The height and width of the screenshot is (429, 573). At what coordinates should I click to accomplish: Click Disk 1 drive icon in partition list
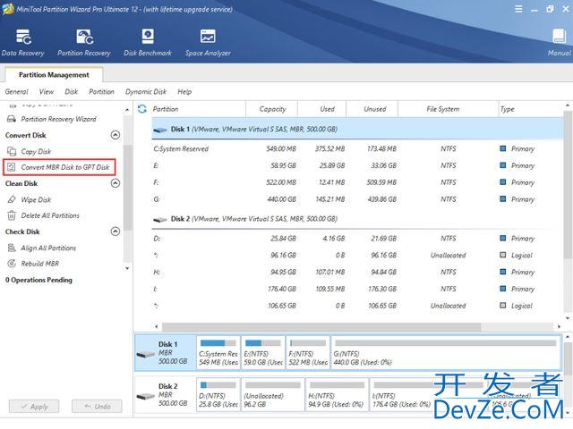[160, 130]
